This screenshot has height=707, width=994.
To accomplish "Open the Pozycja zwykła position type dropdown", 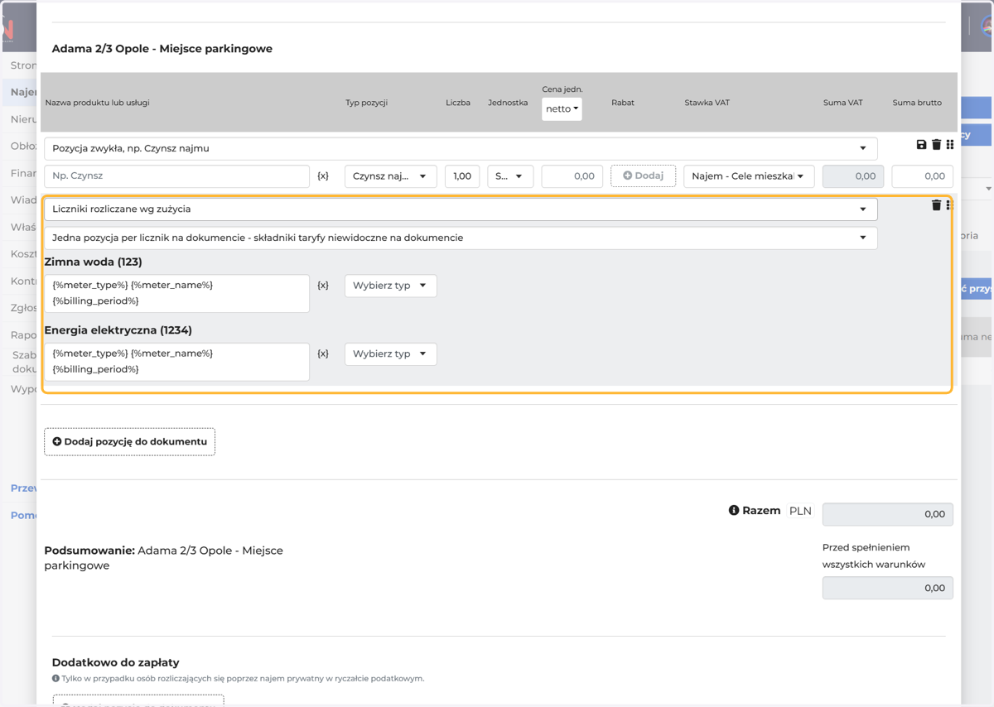I will [461, 148].
